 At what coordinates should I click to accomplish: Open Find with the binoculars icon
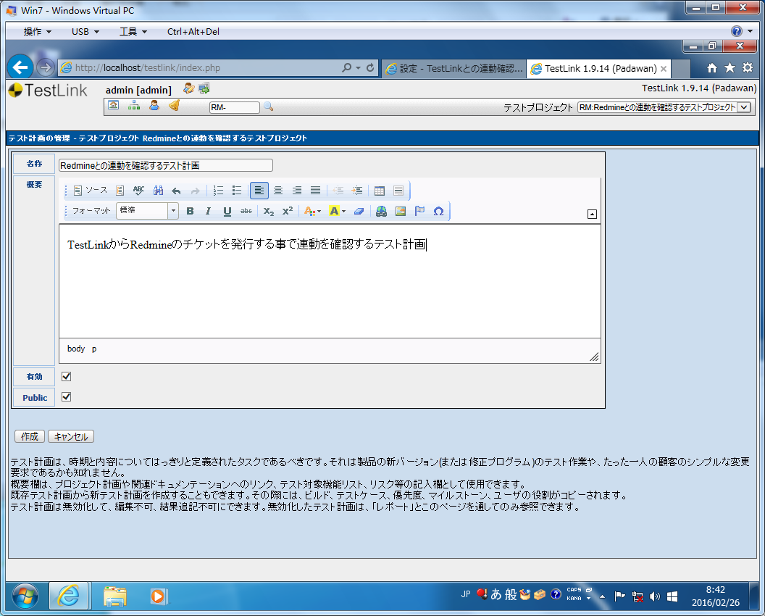[x=158, y=191]
